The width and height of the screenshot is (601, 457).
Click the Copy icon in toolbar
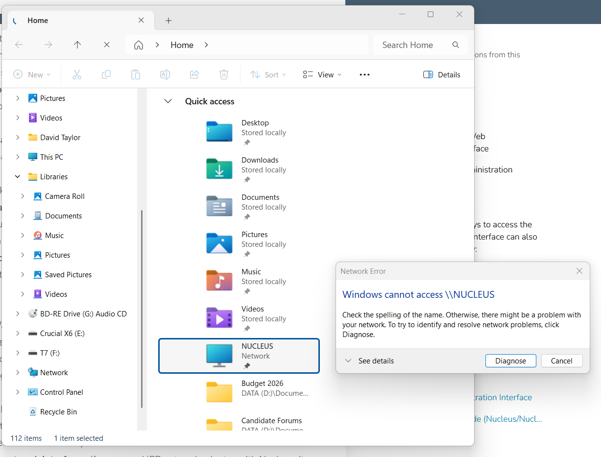click(x=106, y=74)
